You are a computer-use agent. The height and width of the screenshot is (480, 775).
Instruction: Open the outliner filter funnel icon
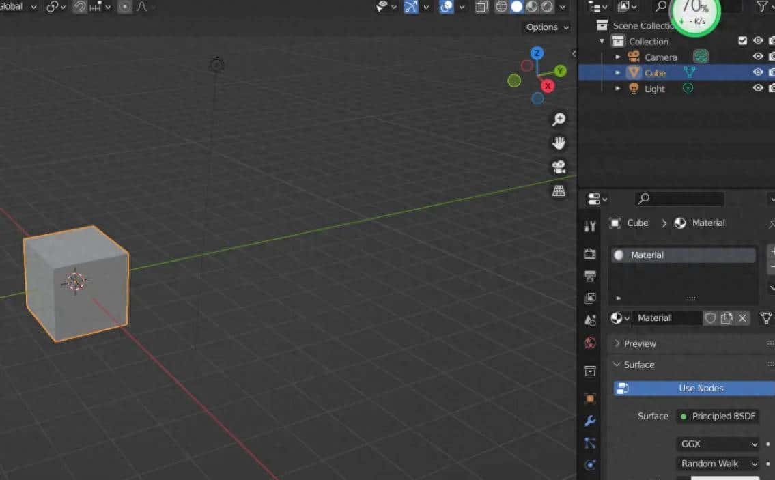pyautogui.click(x=763, y=6)
